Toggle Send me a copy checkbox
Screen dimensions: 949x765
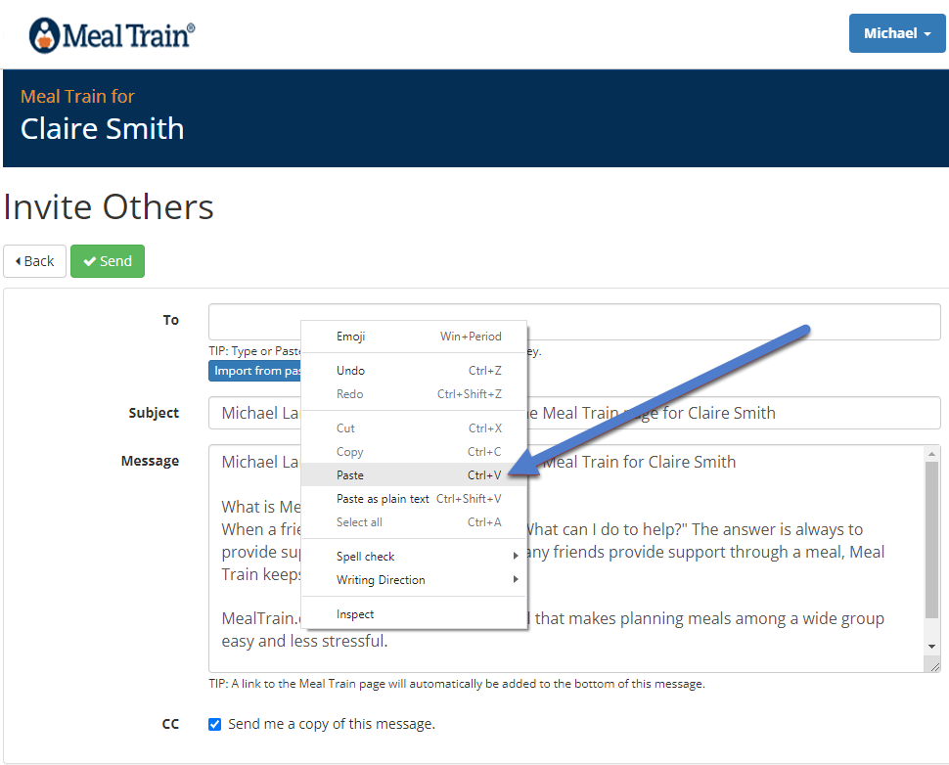tap(215, 724)
